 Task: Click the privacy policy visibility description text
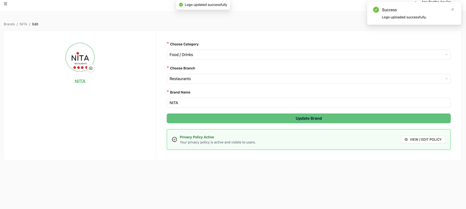[218, 142]
